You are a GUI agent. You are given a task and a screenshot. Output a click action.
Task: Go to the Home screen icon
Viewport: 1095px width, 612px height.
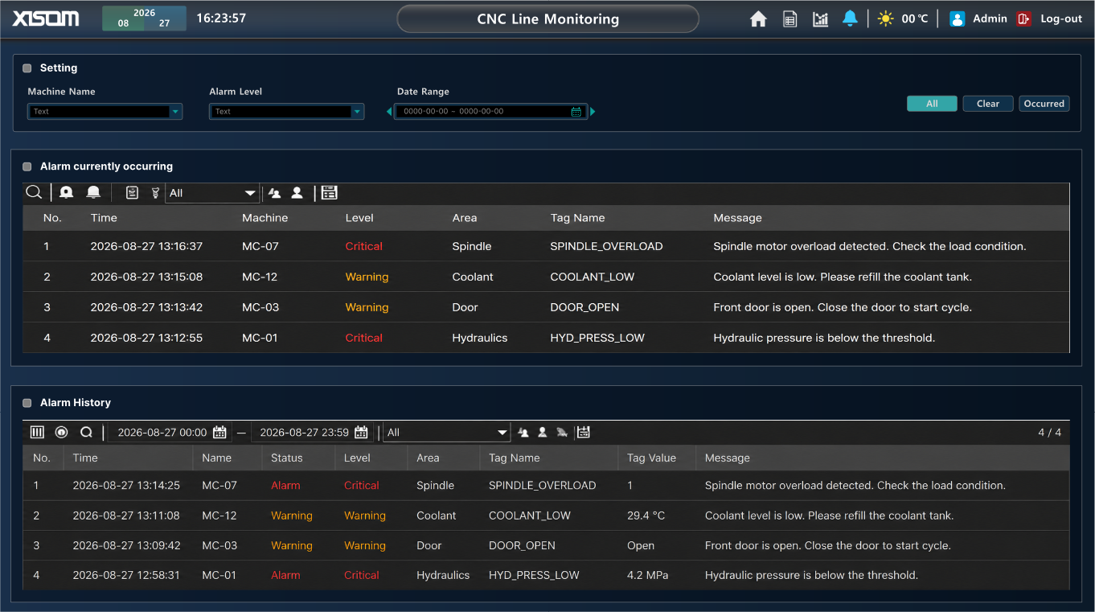coord(758,19)
